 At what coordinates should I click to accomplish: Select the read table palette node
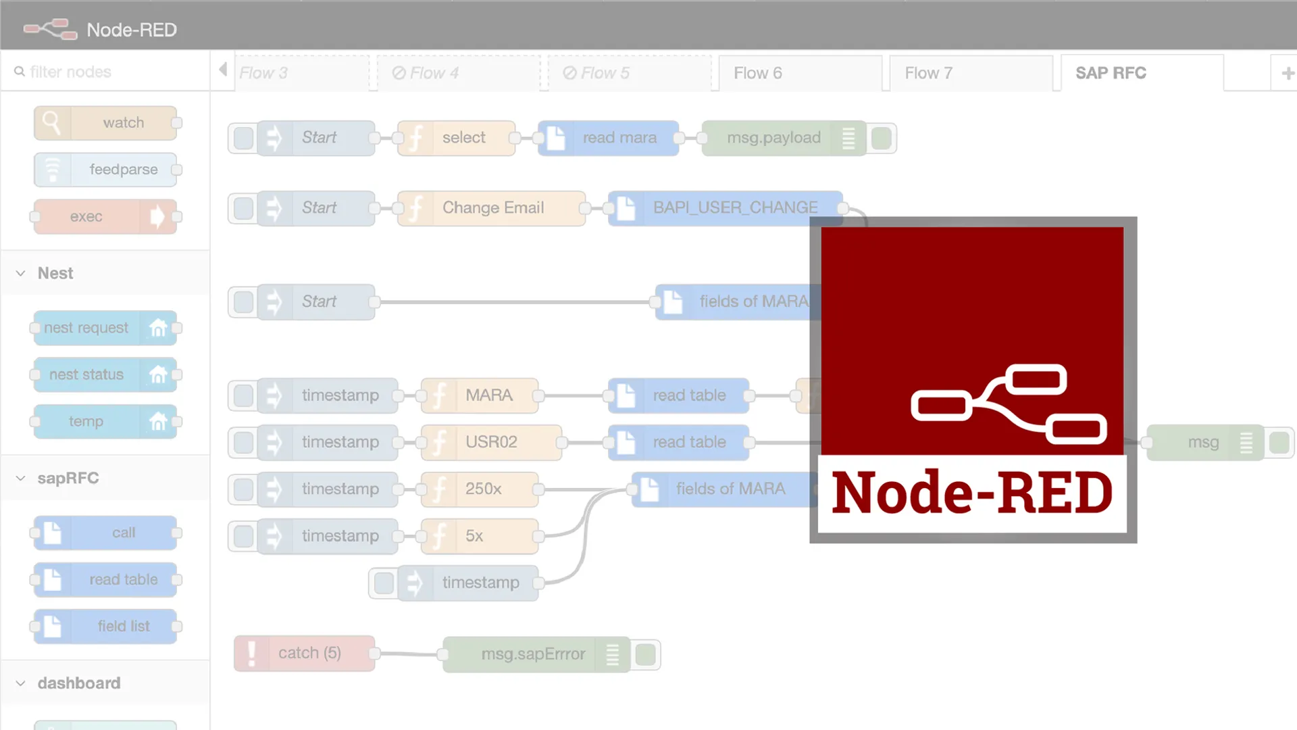(x=106, y=580)
